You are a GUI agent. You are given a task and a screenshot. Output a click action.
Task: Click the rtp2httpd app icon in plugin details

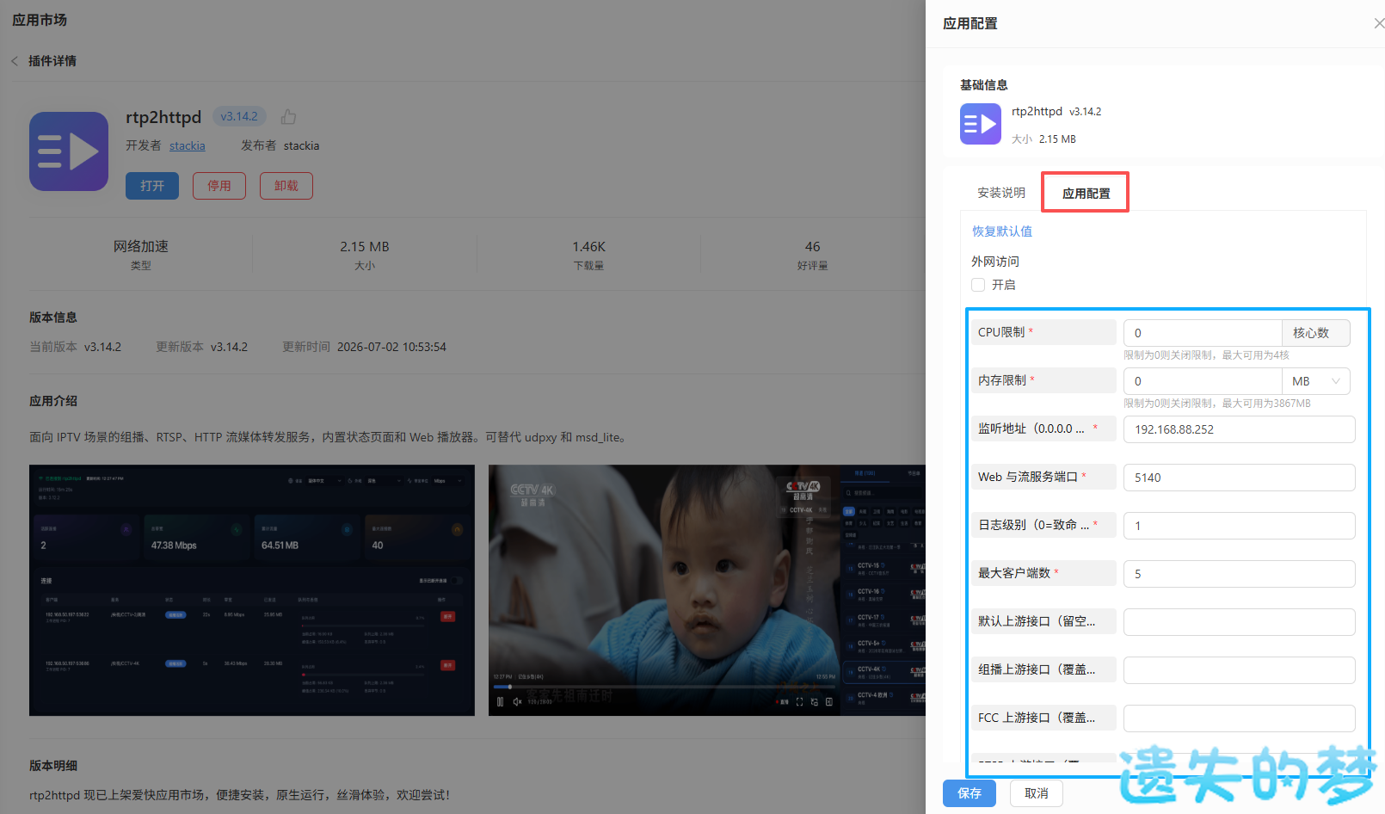[69, 151]
